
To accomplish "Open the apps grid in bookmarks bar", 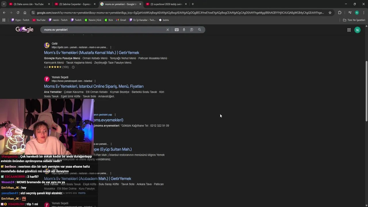I will (x=4, y=20).
